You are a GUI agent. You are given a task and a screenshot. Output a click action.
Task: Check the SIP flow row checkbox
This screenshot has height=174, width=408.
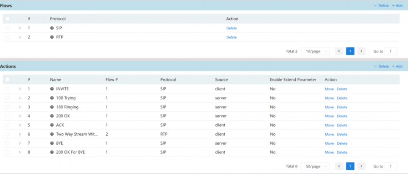[7, 28]
